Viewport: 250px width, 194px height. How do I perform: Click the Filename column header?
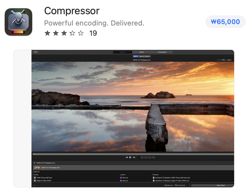coord(155,175)
